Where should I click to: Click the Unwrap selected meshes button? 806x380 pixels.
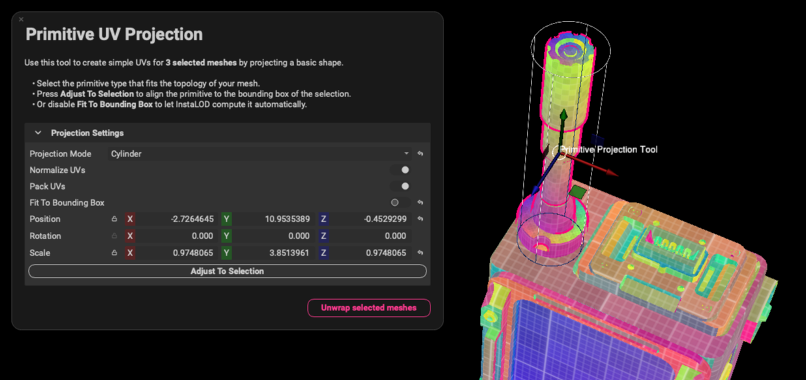click(x=369, y=308)
